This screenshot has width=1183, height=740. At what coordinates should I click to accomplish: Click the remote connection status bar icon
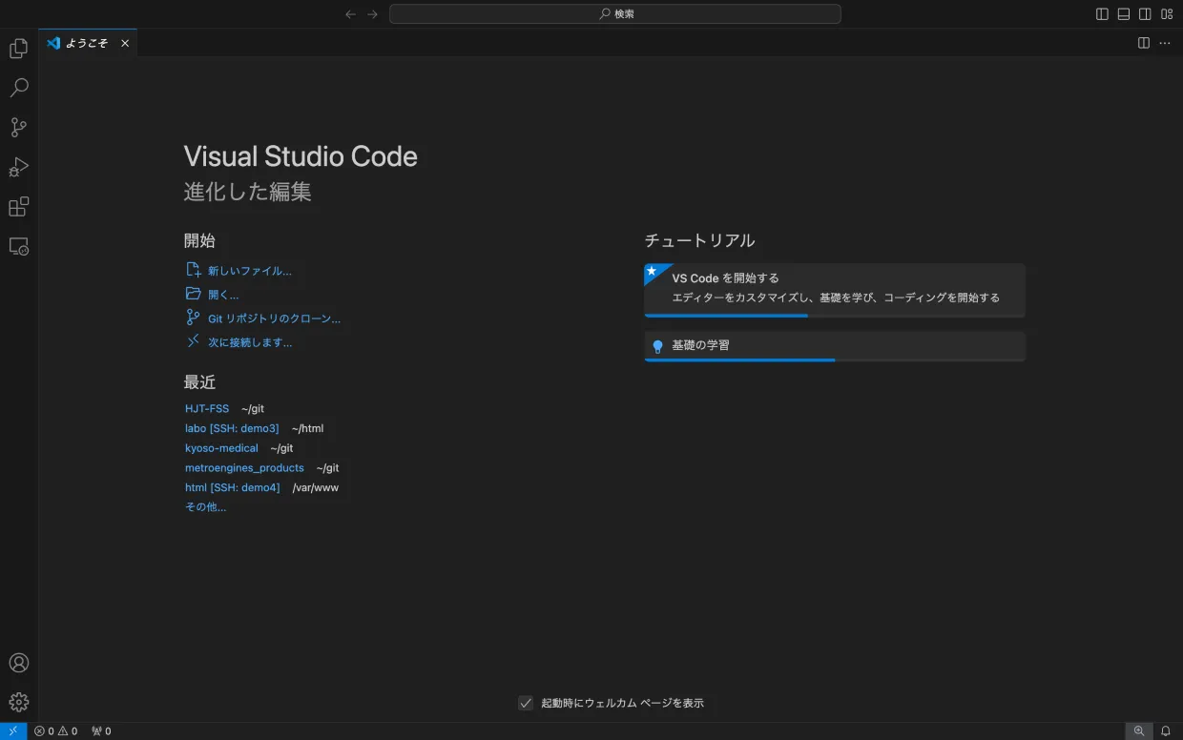pos(13,731)
